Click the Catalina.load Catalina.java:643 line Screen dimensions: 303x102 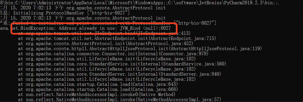coord(98,84)
